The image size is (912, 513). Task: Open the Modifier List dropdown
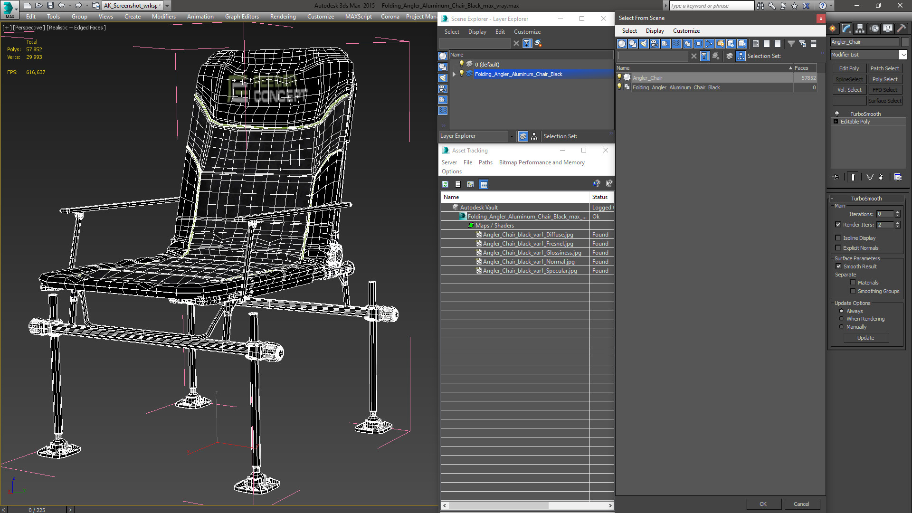pyautogui.click(x=903, y=55)
